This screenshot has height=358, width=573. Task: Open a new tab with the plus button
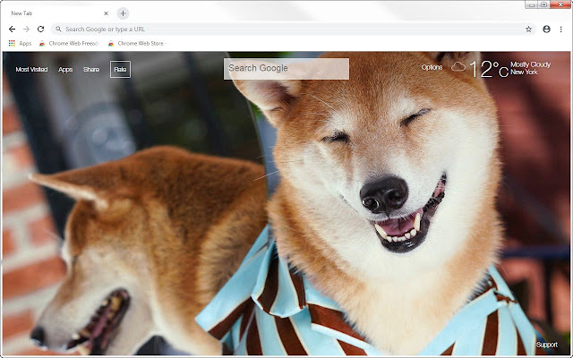124,13
